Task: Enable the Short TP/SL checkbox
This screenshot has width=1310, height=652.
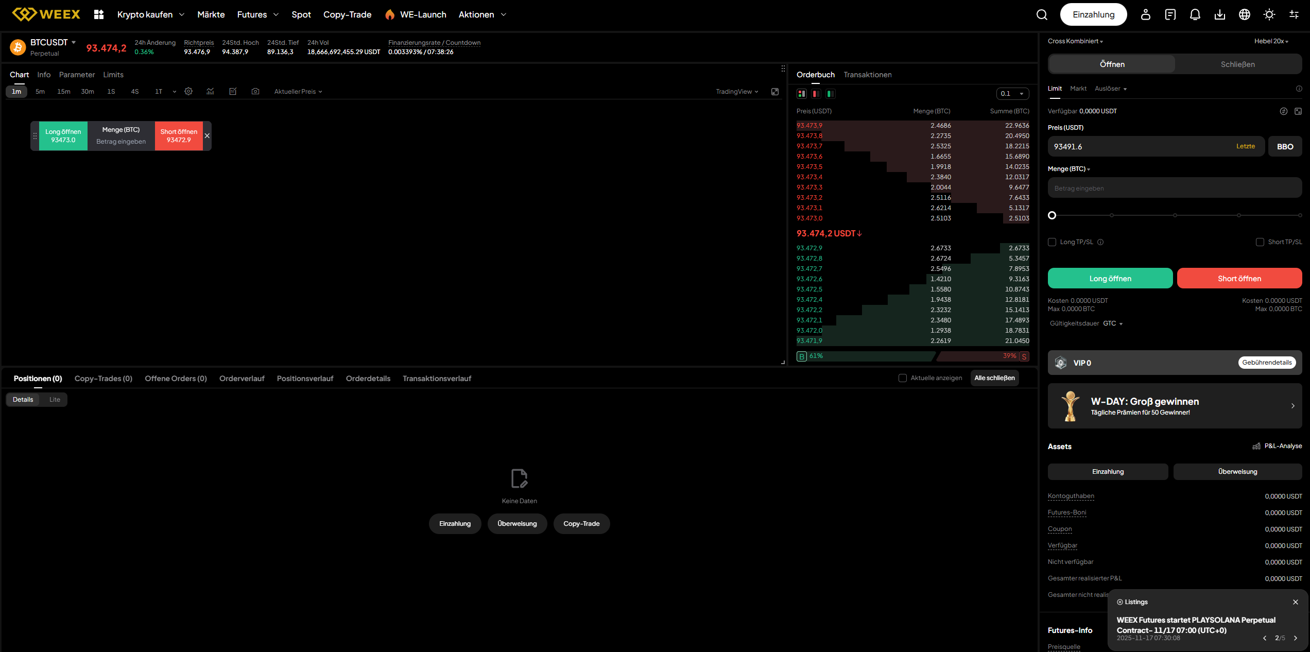Action: click(1261, 242)
